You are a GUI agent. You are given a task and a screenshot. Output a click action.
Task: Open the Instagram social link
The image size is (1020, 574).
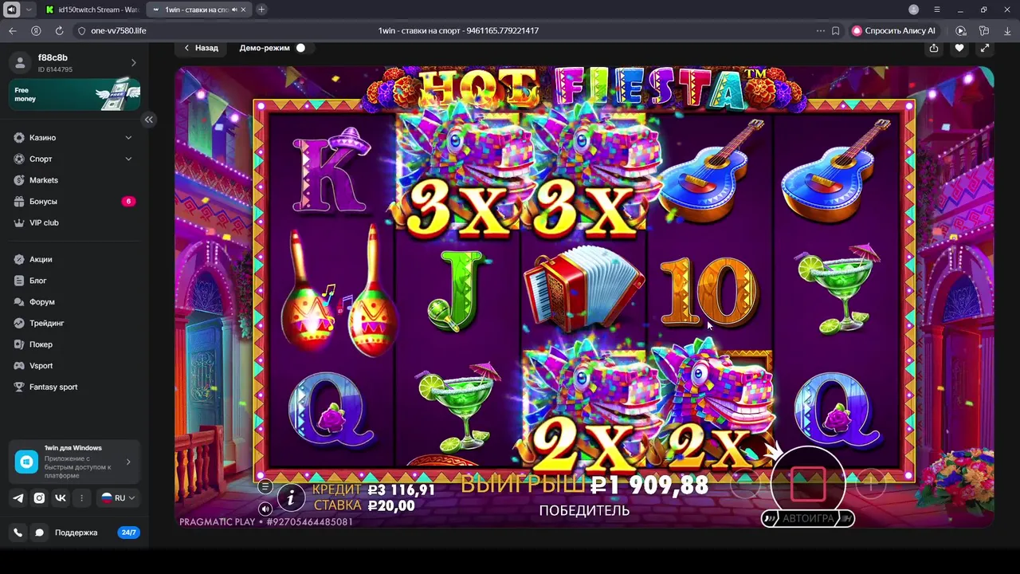click(39, 497)
